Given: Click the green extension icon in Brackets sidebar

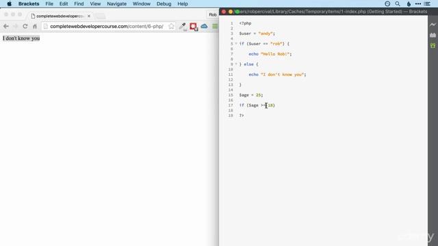Looking at the screenshot, I should tap(433, 46).
